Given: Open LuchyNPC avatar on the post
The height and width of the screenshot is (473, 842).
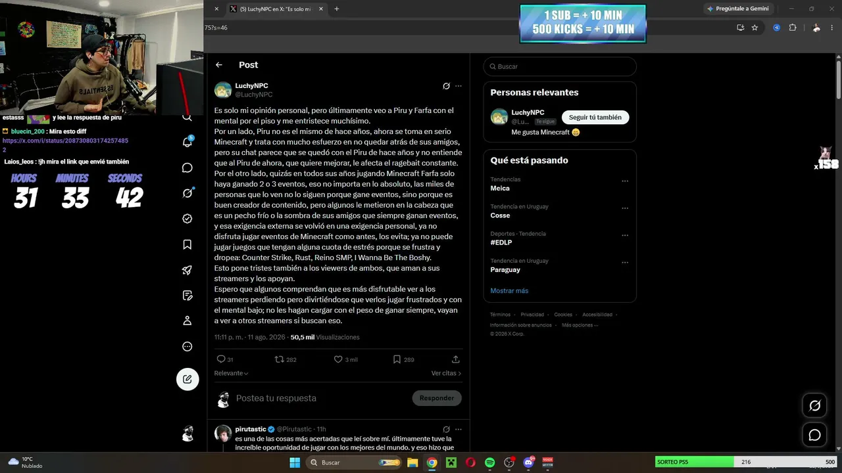Looking at the screenshot, I should 223,90.
